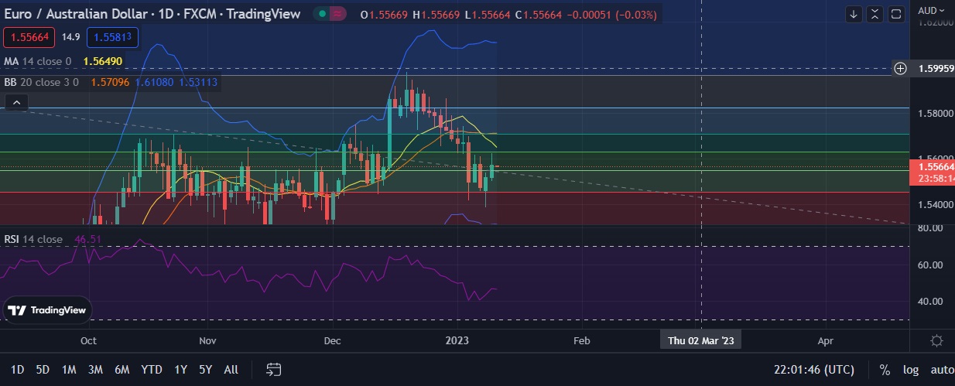Click the 2023 label on the time axis
Image resolution: width=955 pixels, height=386 pixels.
coord(457,340)
